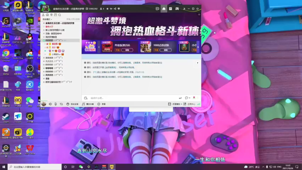
Task: Expand the 直播 channel row
Action: pyautogui.click(x=44, y=79)
